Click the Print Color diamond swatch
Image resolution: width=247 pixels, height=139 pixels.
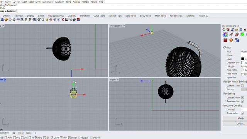pos(243,70)
